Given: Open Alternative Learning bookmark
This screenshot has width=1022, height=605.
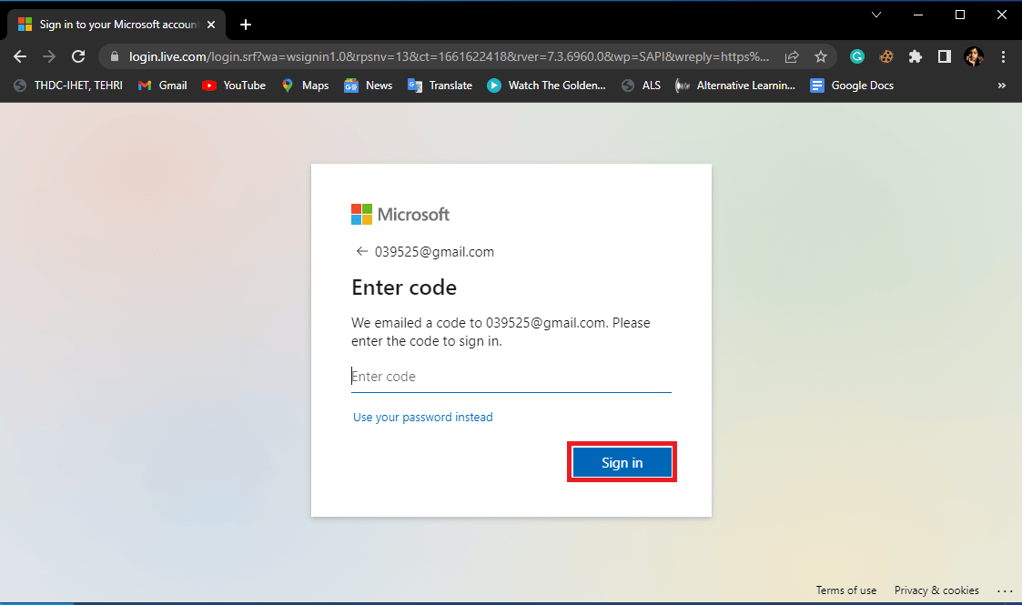Looking at the screenshot, I should [x=735, y=86].
